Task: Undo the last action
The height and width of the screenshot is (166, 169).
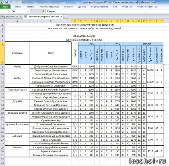Action: (11, 2)
